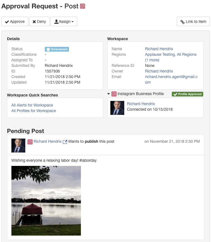Click the Instagram icon in the pending post header
Image resolution: width=211 pixels, height=242 pixels.
tap(30, 142)
